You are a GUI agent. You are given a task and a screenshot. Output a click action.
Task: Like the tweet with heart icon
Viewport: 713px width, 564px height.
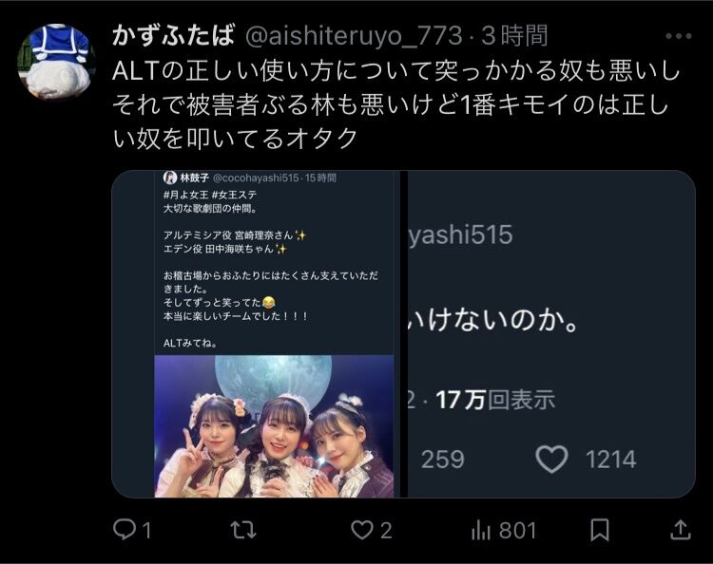(x=361, y=530)
